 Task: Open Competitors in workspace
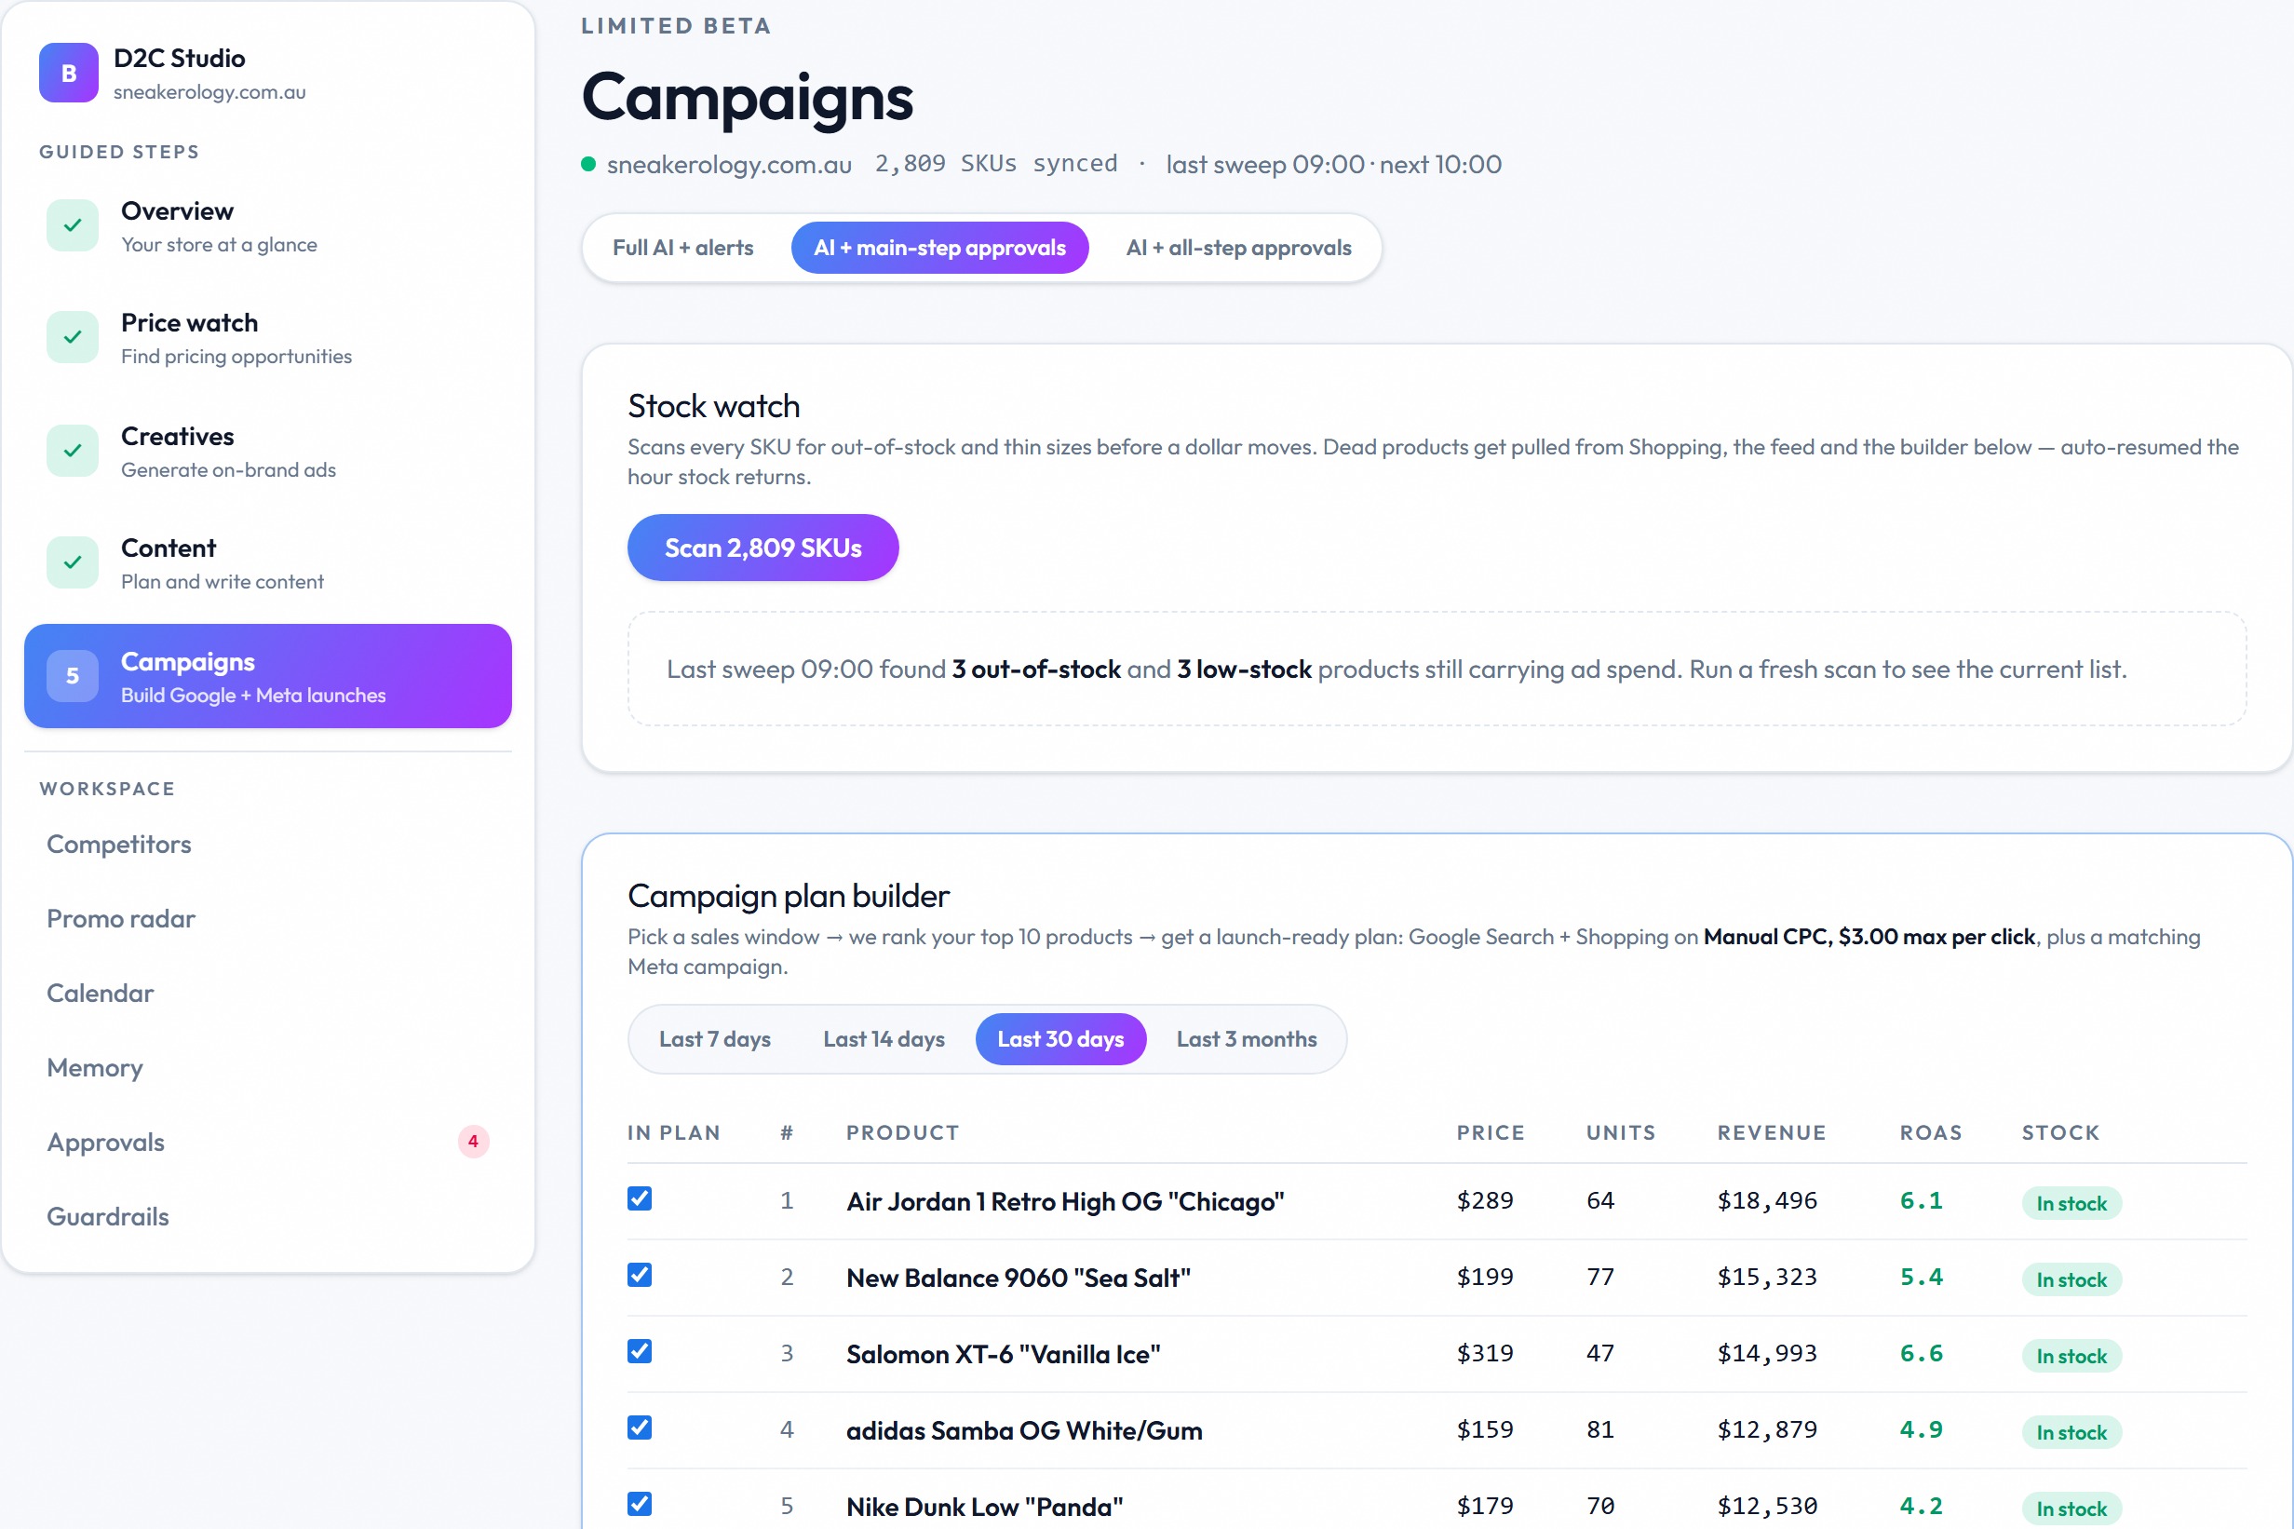[268, 845]
